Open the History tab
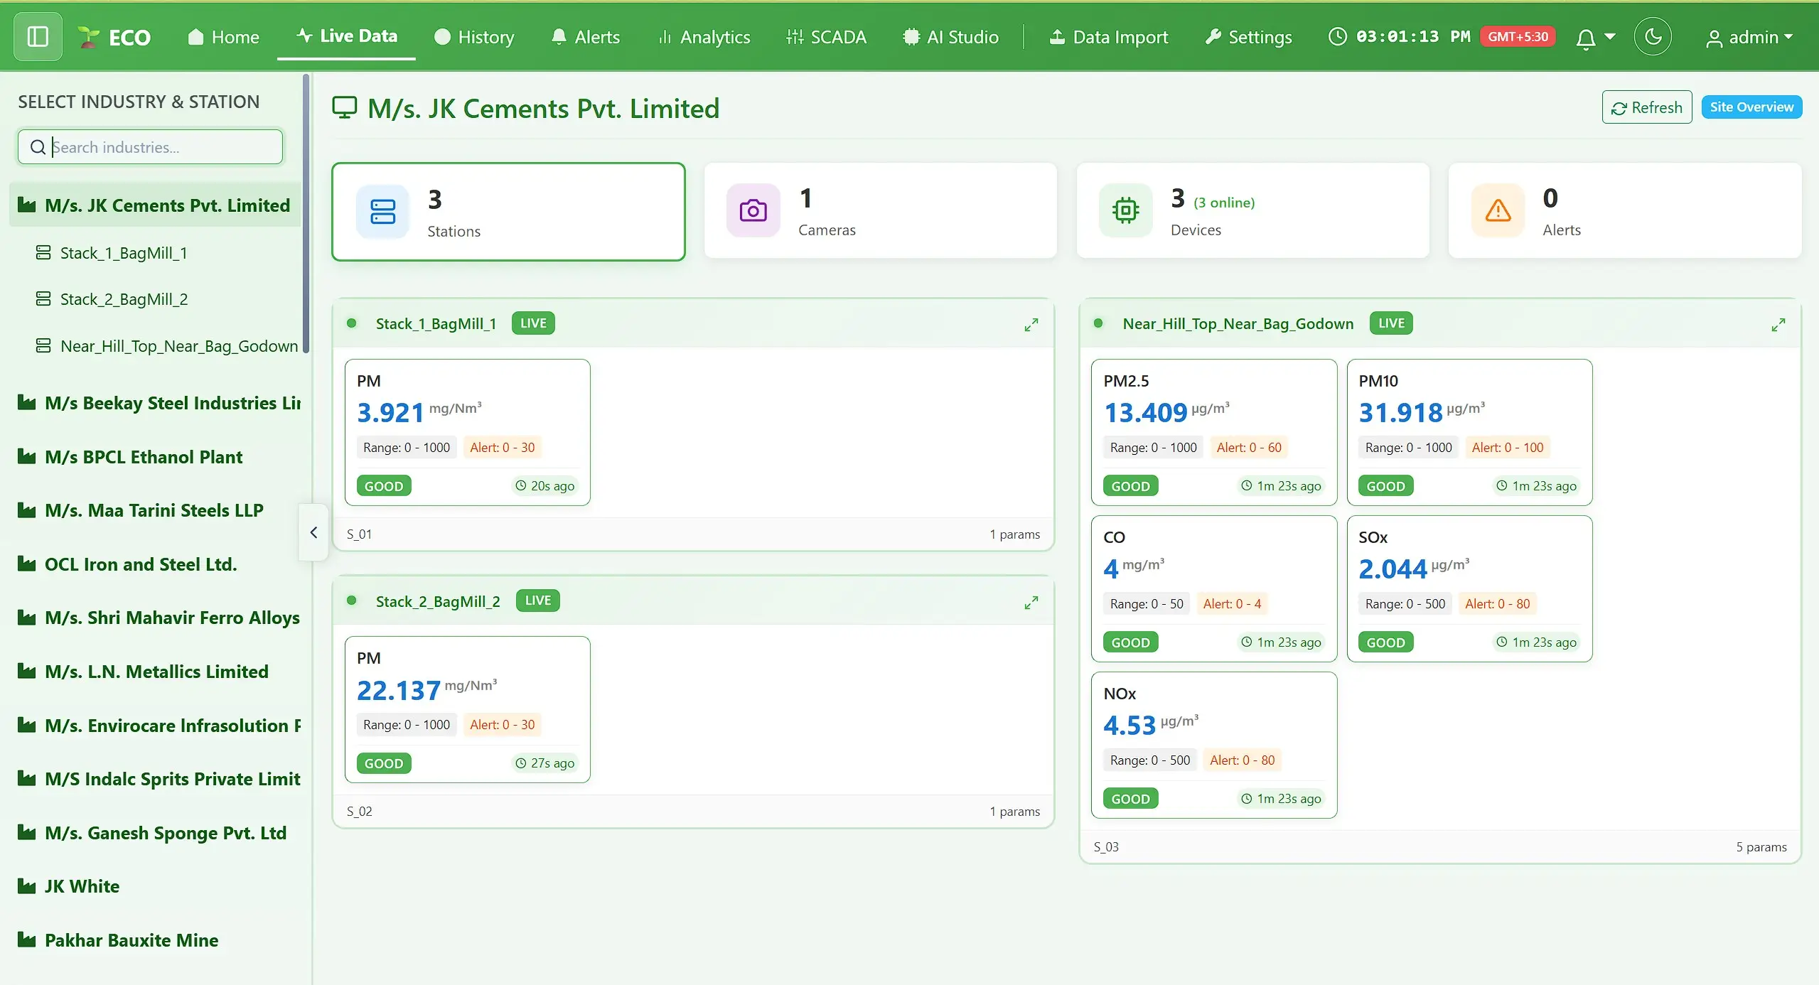The width and height of the screenshot is (1819, 985). coord(474,37)
